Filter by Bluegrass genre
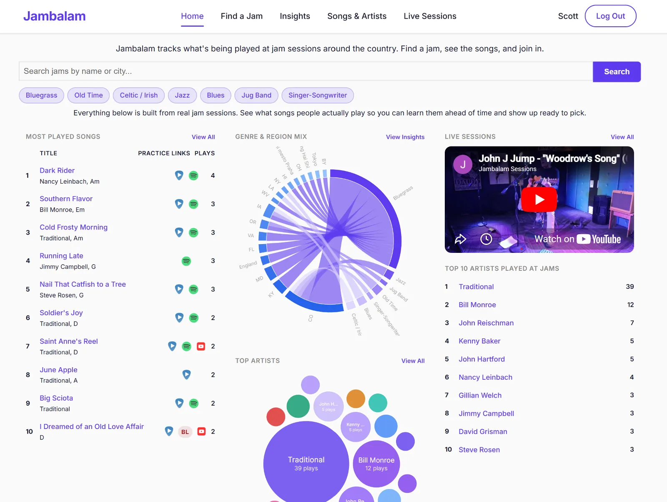The height and width of the screenshot is (502, 667). 41,95
